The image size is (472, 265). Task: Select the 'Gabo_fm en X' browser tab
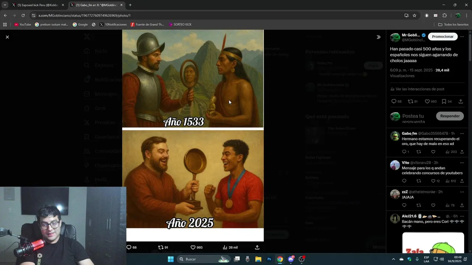click(96, 5)
